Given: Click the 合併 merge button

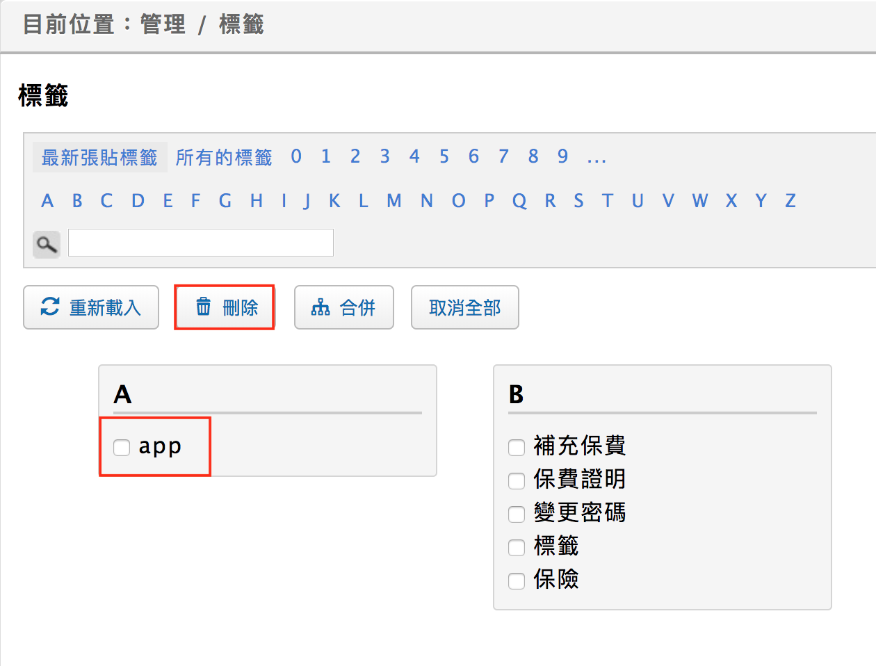Looking at the screenshot, I should pos(343,307).
